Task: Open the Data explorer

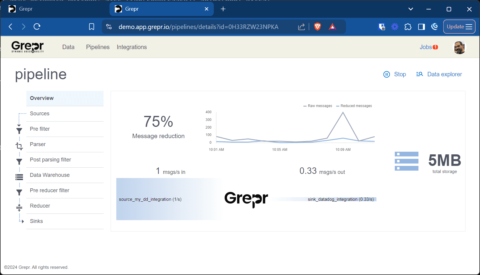Action: click(x=439, y=74)
